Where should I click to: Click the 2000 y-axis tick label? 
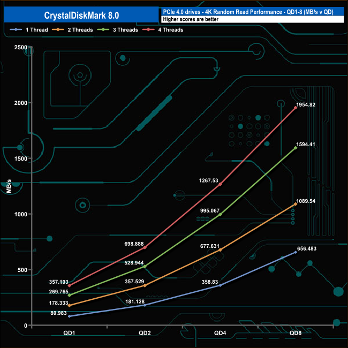click(21, 103)
